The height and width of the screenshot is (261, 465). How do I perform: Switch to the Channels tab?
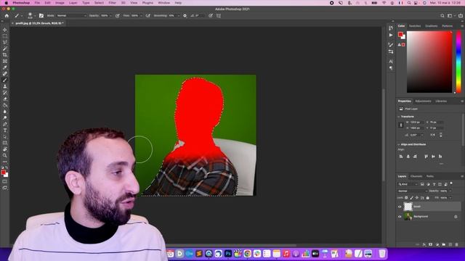[416, 176]
